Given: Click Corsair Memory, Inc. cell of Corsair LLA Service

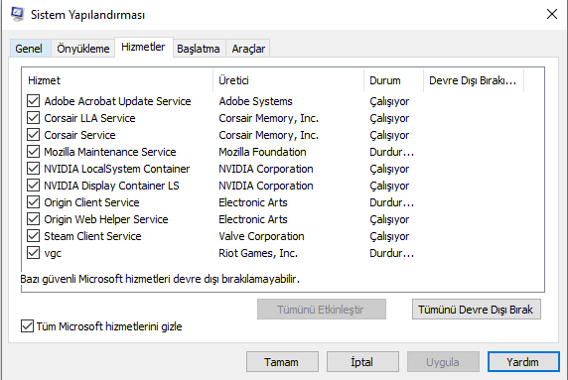Looking at the screenshot, I should click(x=268, y=118).
